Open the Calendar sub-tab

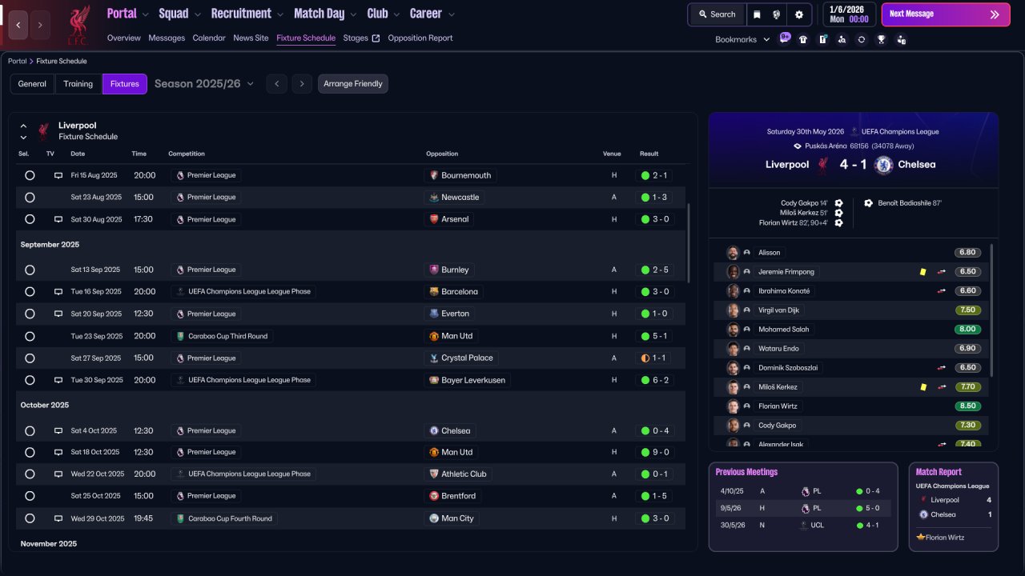[209, 38]
